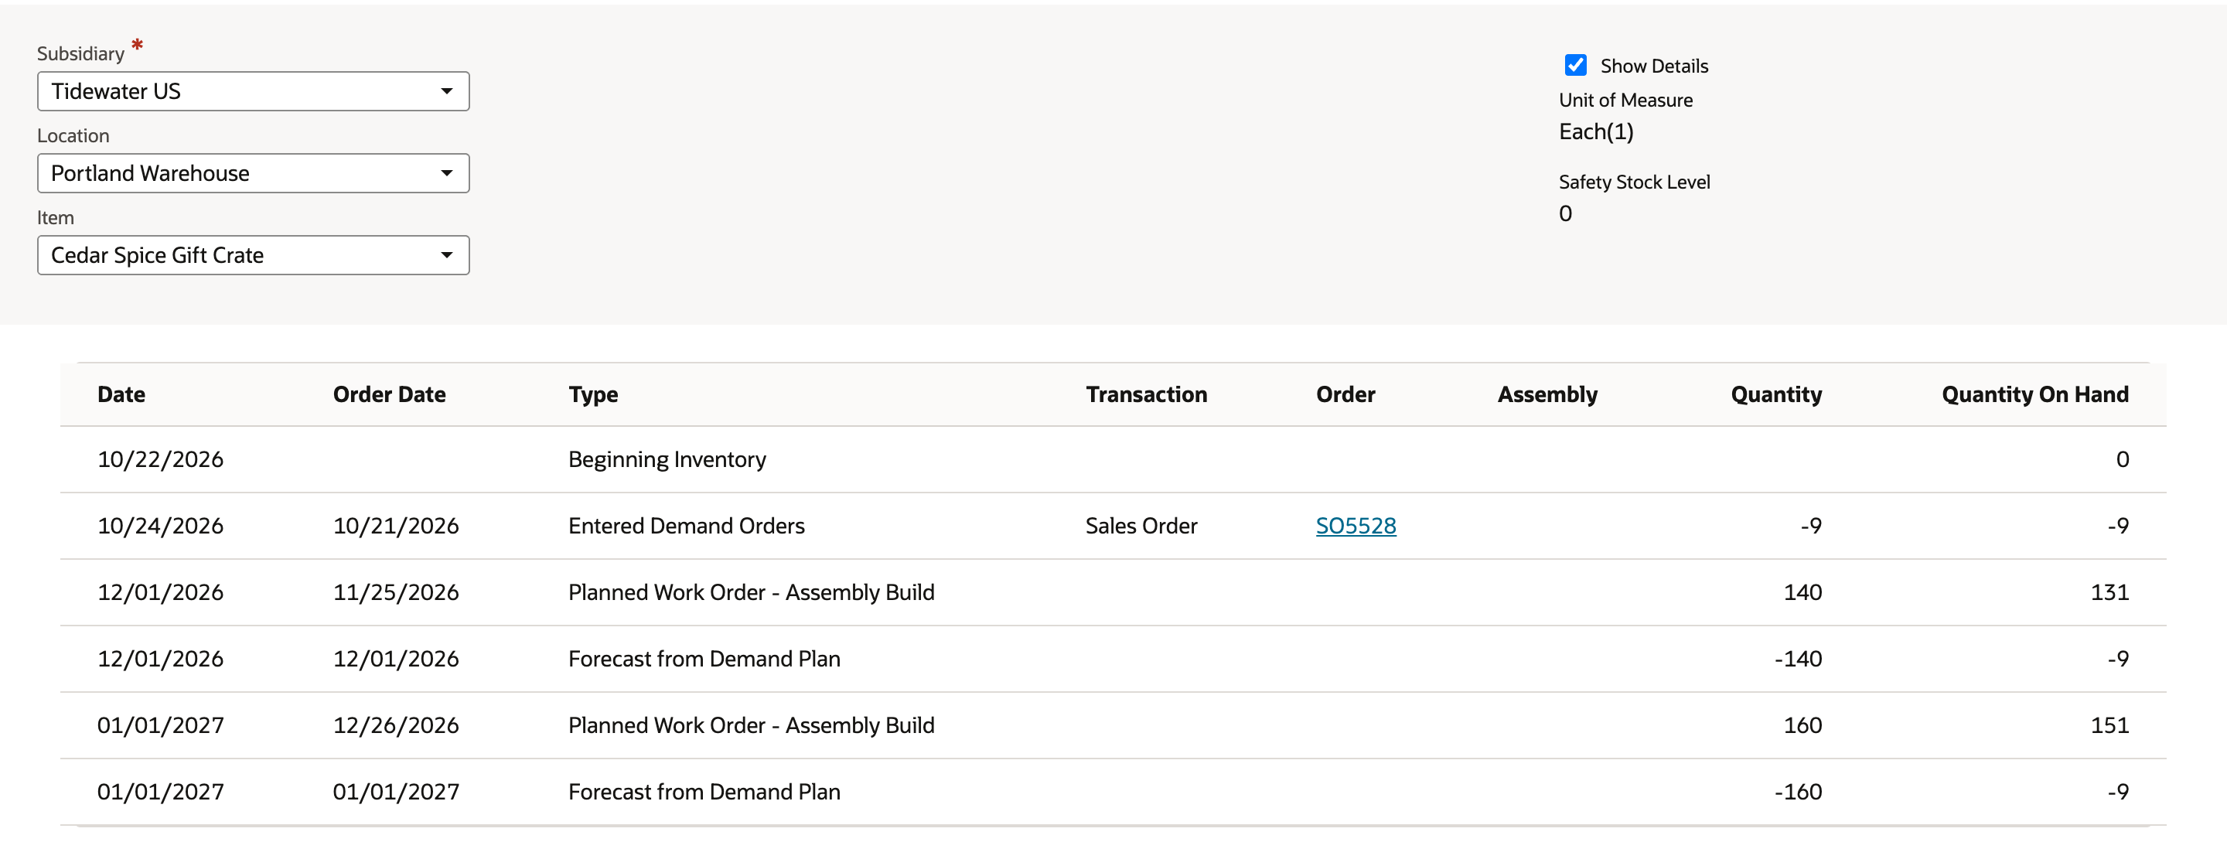Click the 12/26/2026 order date cell
The height and width of the screenshot is (866, 2227).
(396, 725)
